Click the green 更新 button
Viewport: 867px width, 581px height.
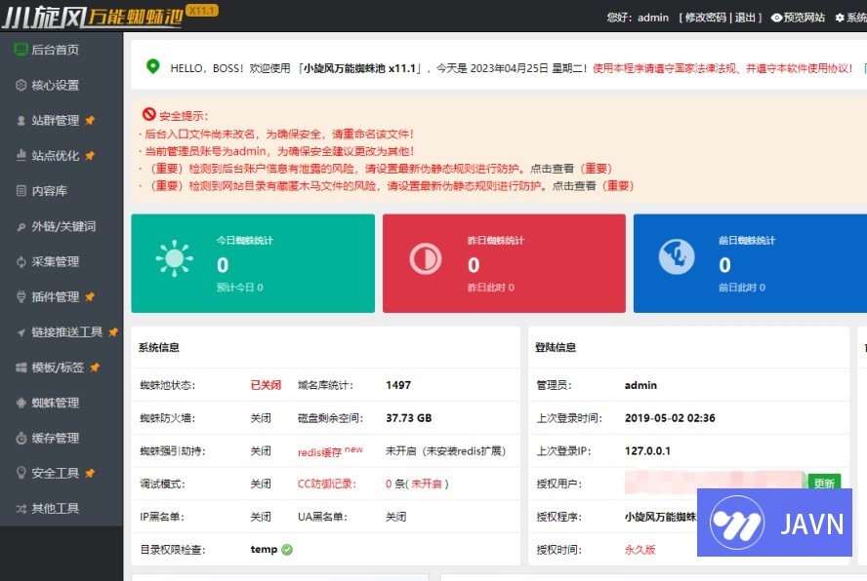tap(824, 484)
